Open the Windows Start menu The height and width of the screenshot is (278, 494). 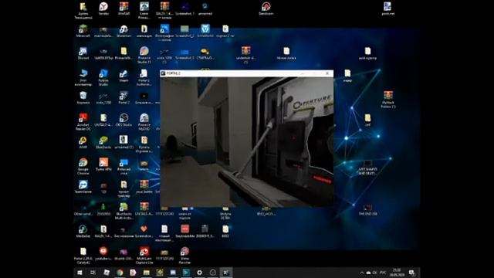click(x=80, y=273)
